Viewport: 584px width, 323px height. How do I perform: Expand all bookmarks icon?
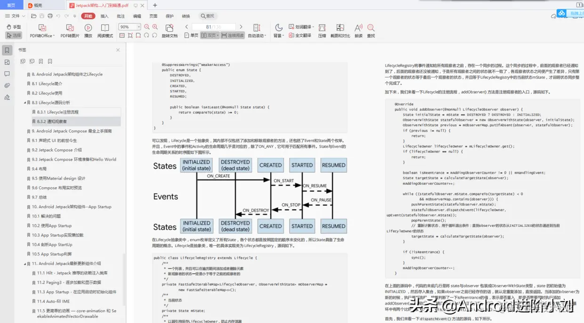[x=23, y=61]
